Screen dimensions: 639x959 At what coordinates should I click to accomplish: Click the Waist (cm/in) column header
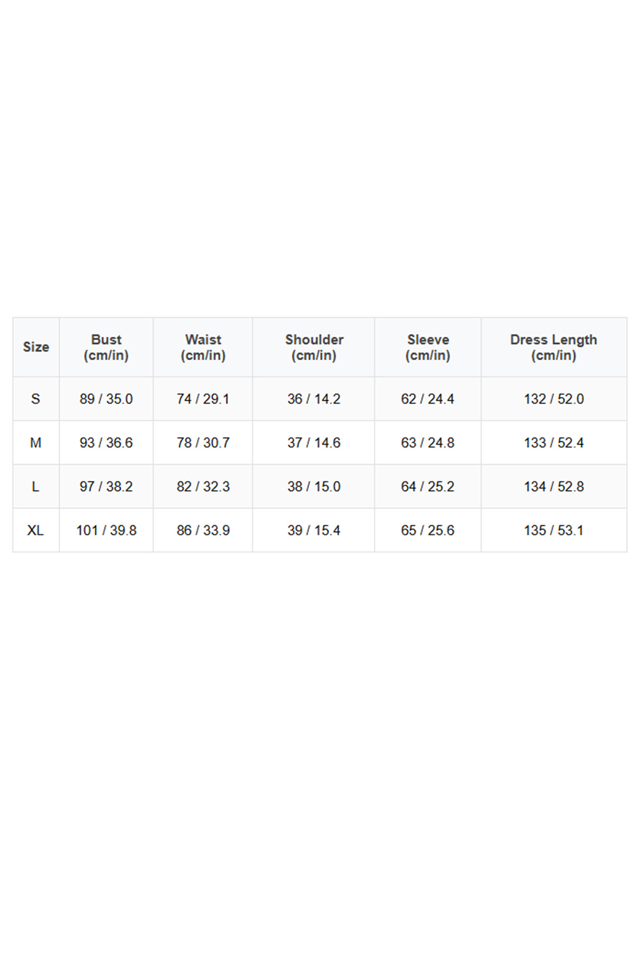click(x=203, y=347)
